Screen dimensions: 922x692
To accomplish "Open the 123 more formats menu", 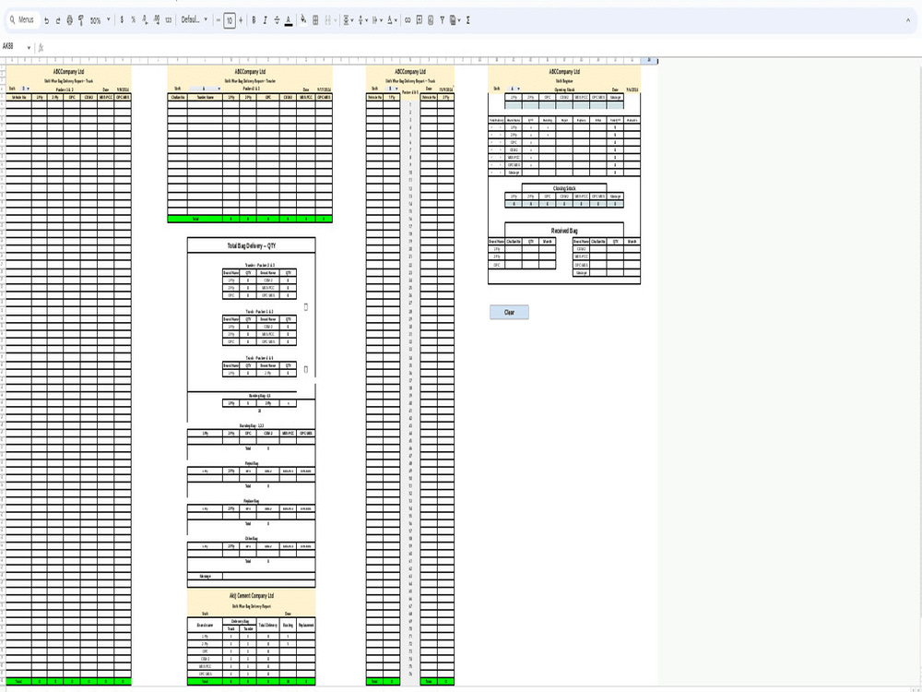I will click(x=169, y=20).
